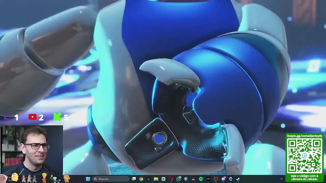This screenshot has height=183, width=326.
Task: Open the Opera browser icon
Action: coord(171,179)
